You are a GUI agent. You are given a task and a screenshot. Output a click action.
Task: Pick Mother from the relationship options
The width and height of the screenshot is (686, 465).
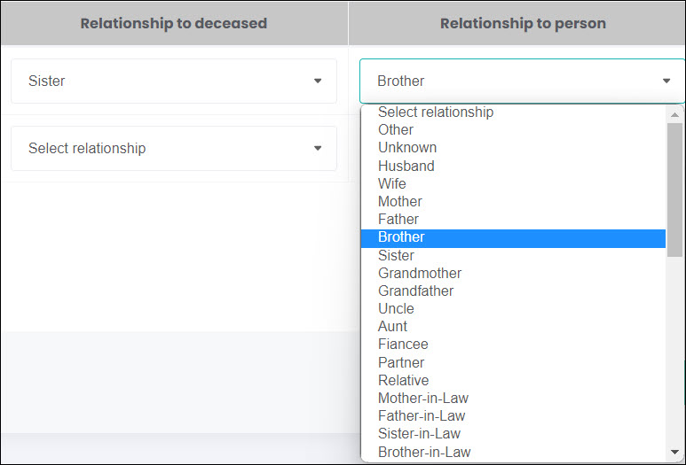(x=513, y=202)
